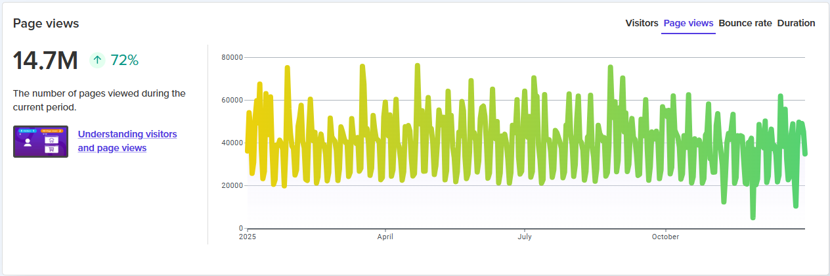Click the orange Page views badge in the thumbnail

pos(51,131)
